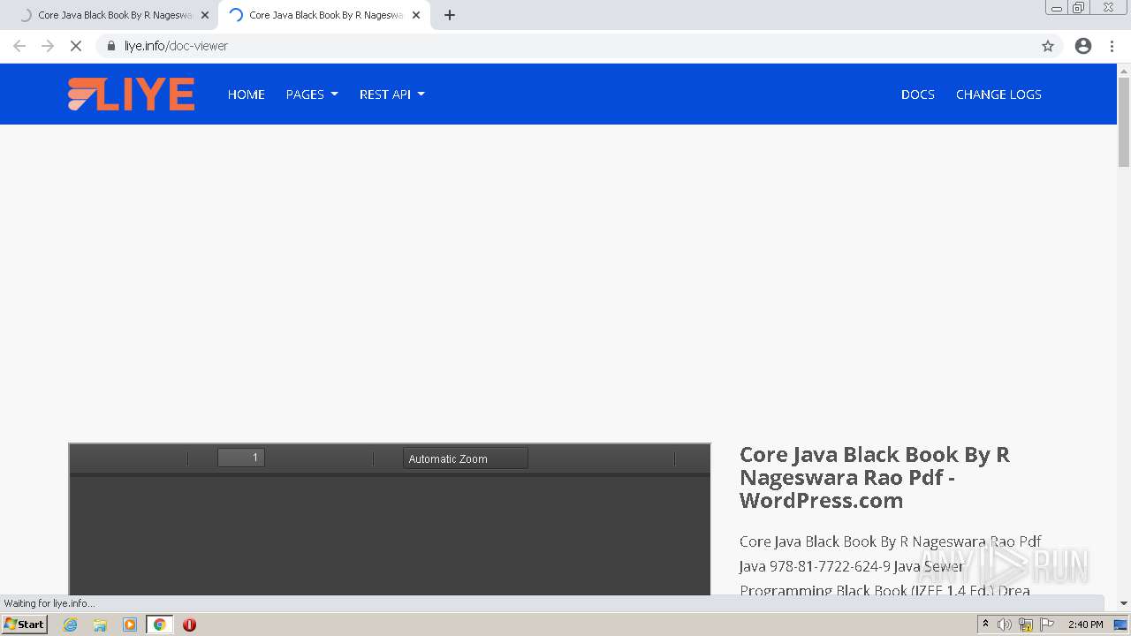Open the Windows Start menu

tap(25, 625)
